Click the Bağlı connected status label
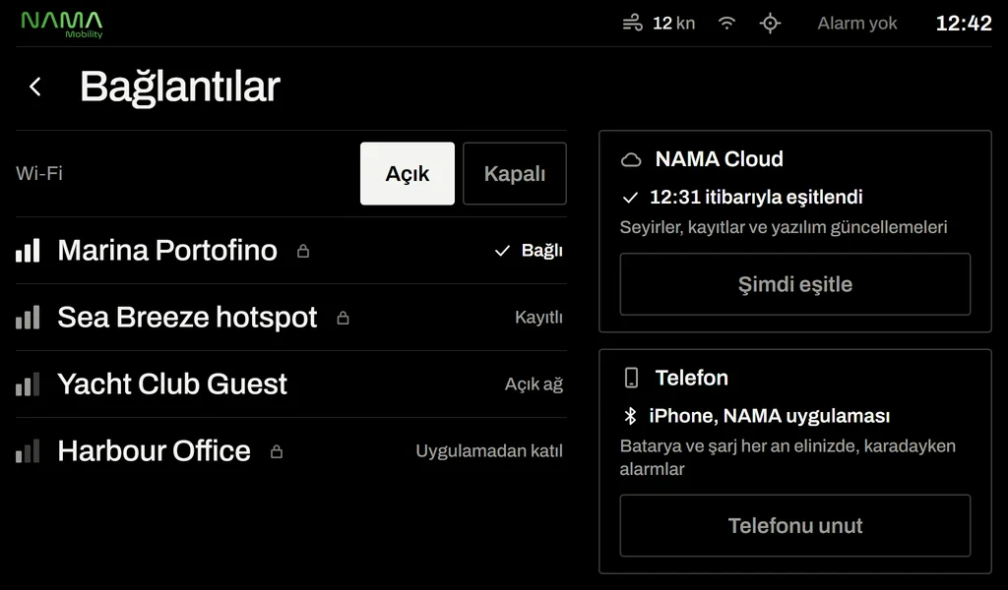This screenshot has width=1008, height=590. click(x=542, y=251)
